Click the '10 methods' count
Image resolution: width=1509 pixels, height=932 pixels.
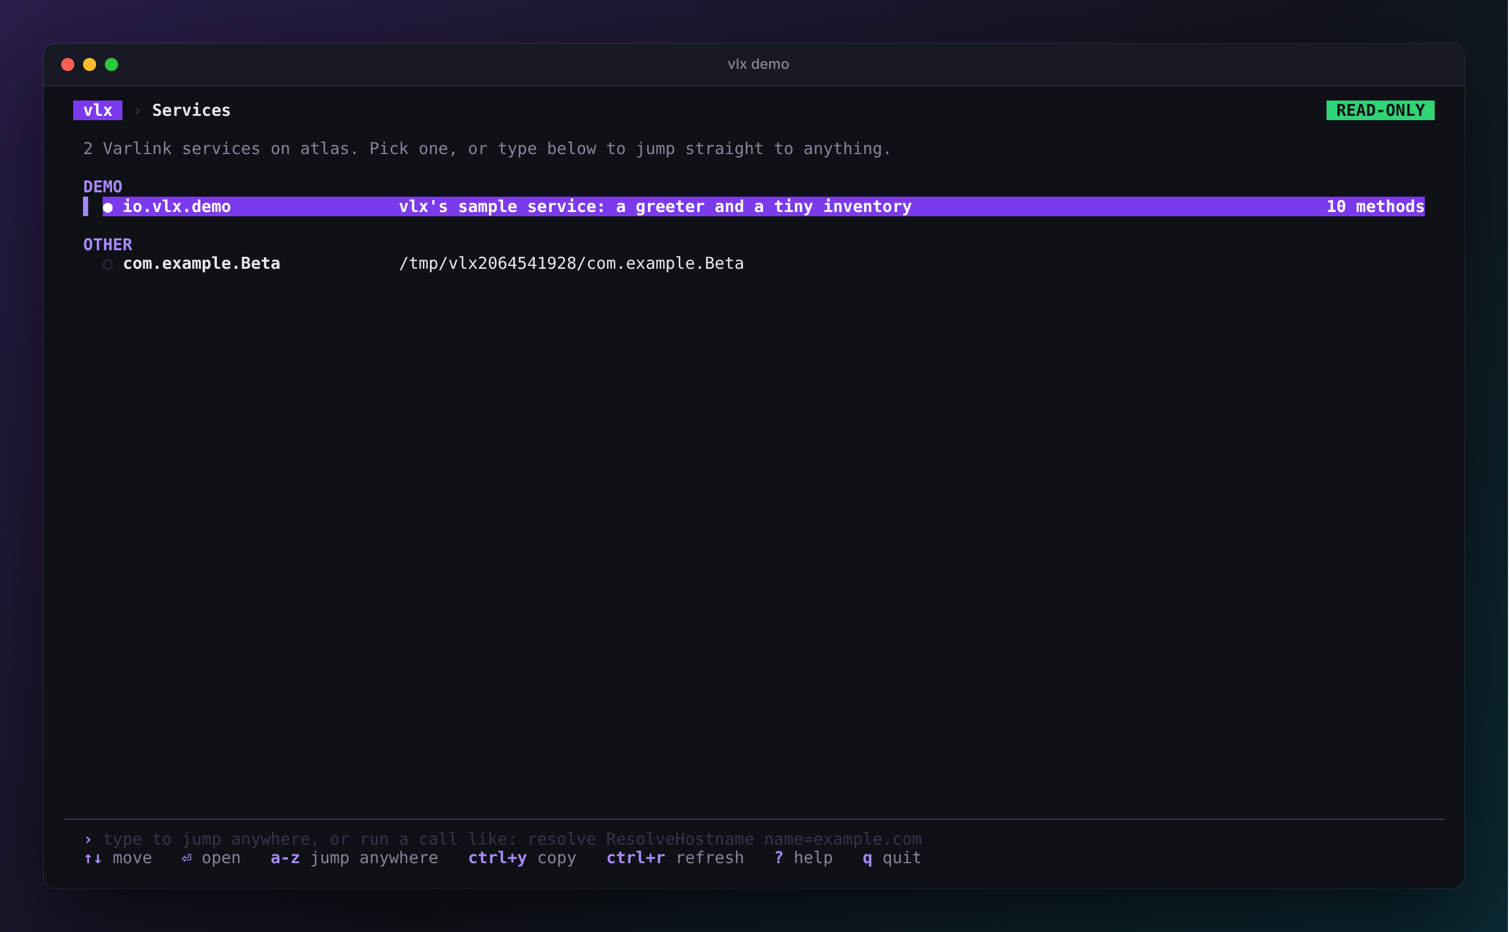pyautogui.click(x=1375, y=207)
